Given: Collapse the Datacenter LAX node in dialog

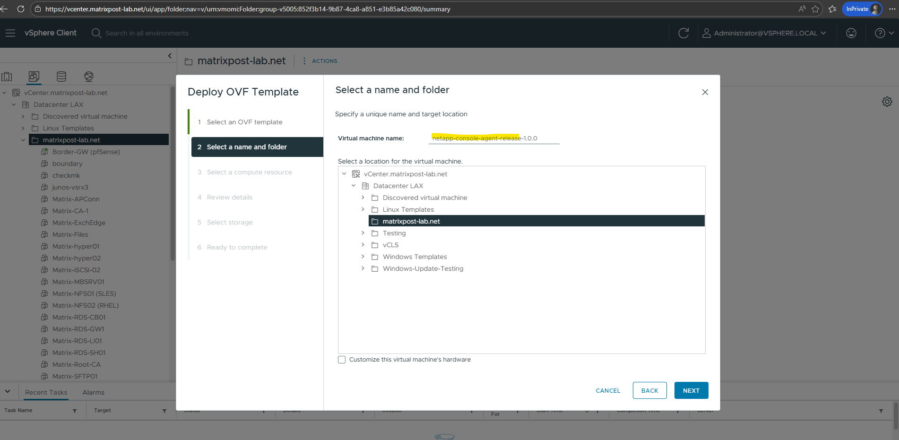Looking at the screenshot, I should click(x=354, y=186).
